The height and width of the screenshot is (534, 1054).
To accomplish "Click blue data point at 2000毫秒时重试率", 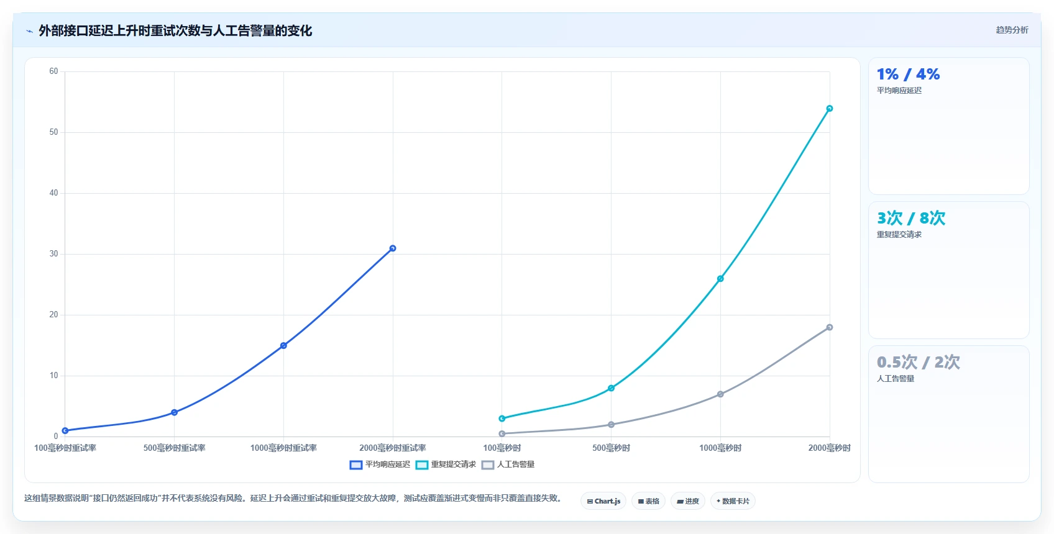I will pos(393,248).
